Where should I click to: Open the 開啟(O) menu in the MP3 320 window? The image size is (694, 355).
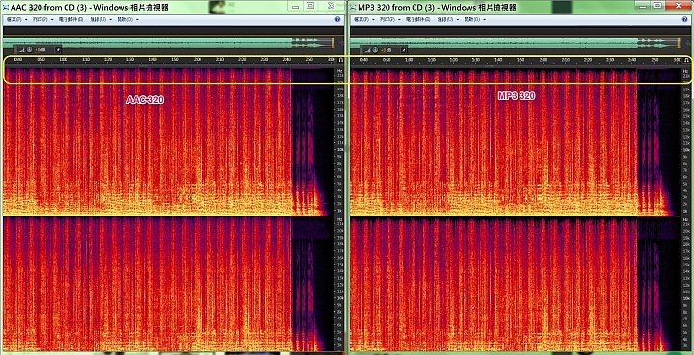474,20
